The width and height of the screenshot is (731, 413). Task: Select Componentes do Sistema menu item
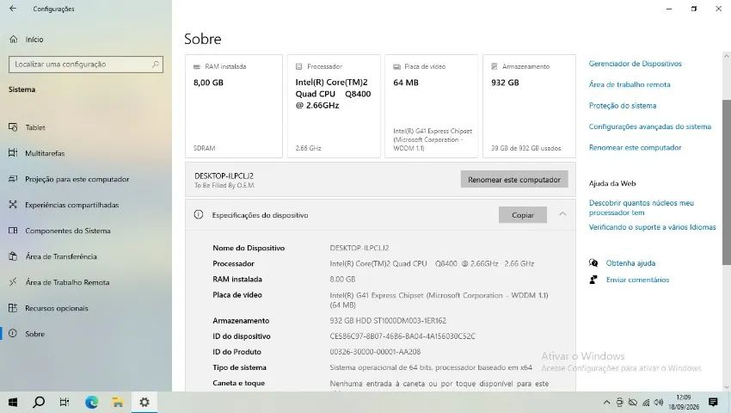pyautogui.click(x=68, y=231)
